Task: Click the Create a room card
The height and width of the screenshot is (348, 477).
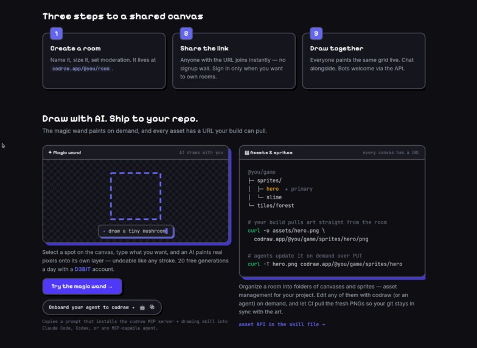Action: [x=104, y=61]
